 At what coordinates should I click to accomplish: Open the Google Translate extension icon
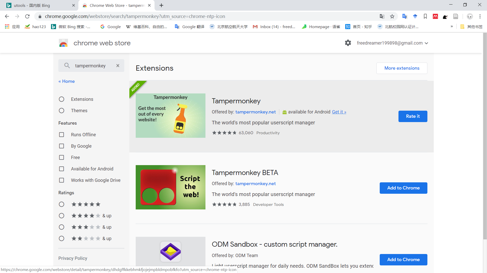click(405, 16)
